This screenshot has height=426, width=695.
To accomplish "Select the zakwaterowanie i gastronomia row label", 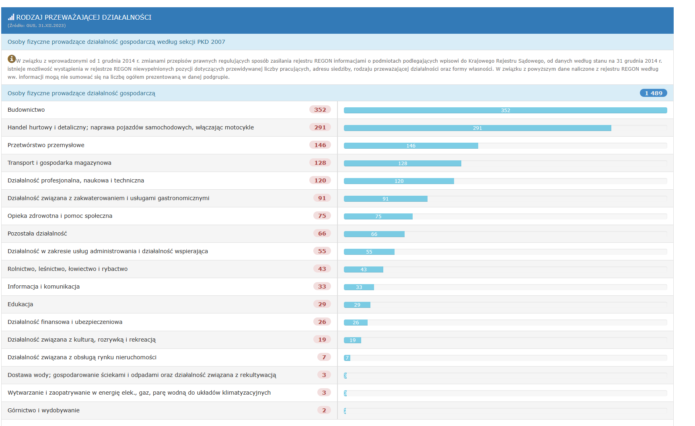I will coord(108,198).
